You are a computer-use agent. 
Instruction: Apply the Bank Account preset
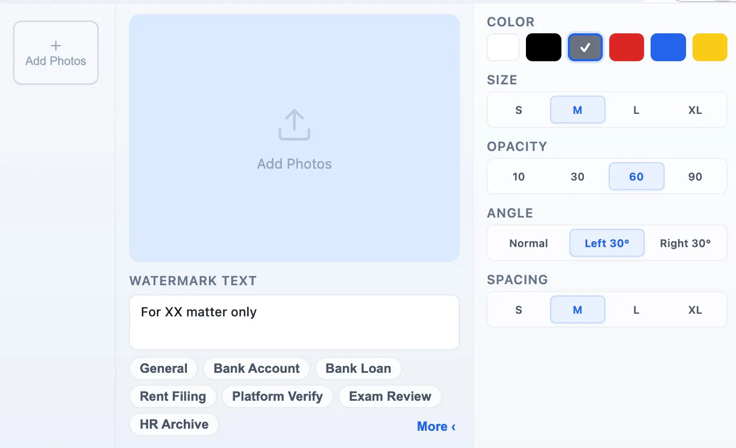(x=256, y=368)
